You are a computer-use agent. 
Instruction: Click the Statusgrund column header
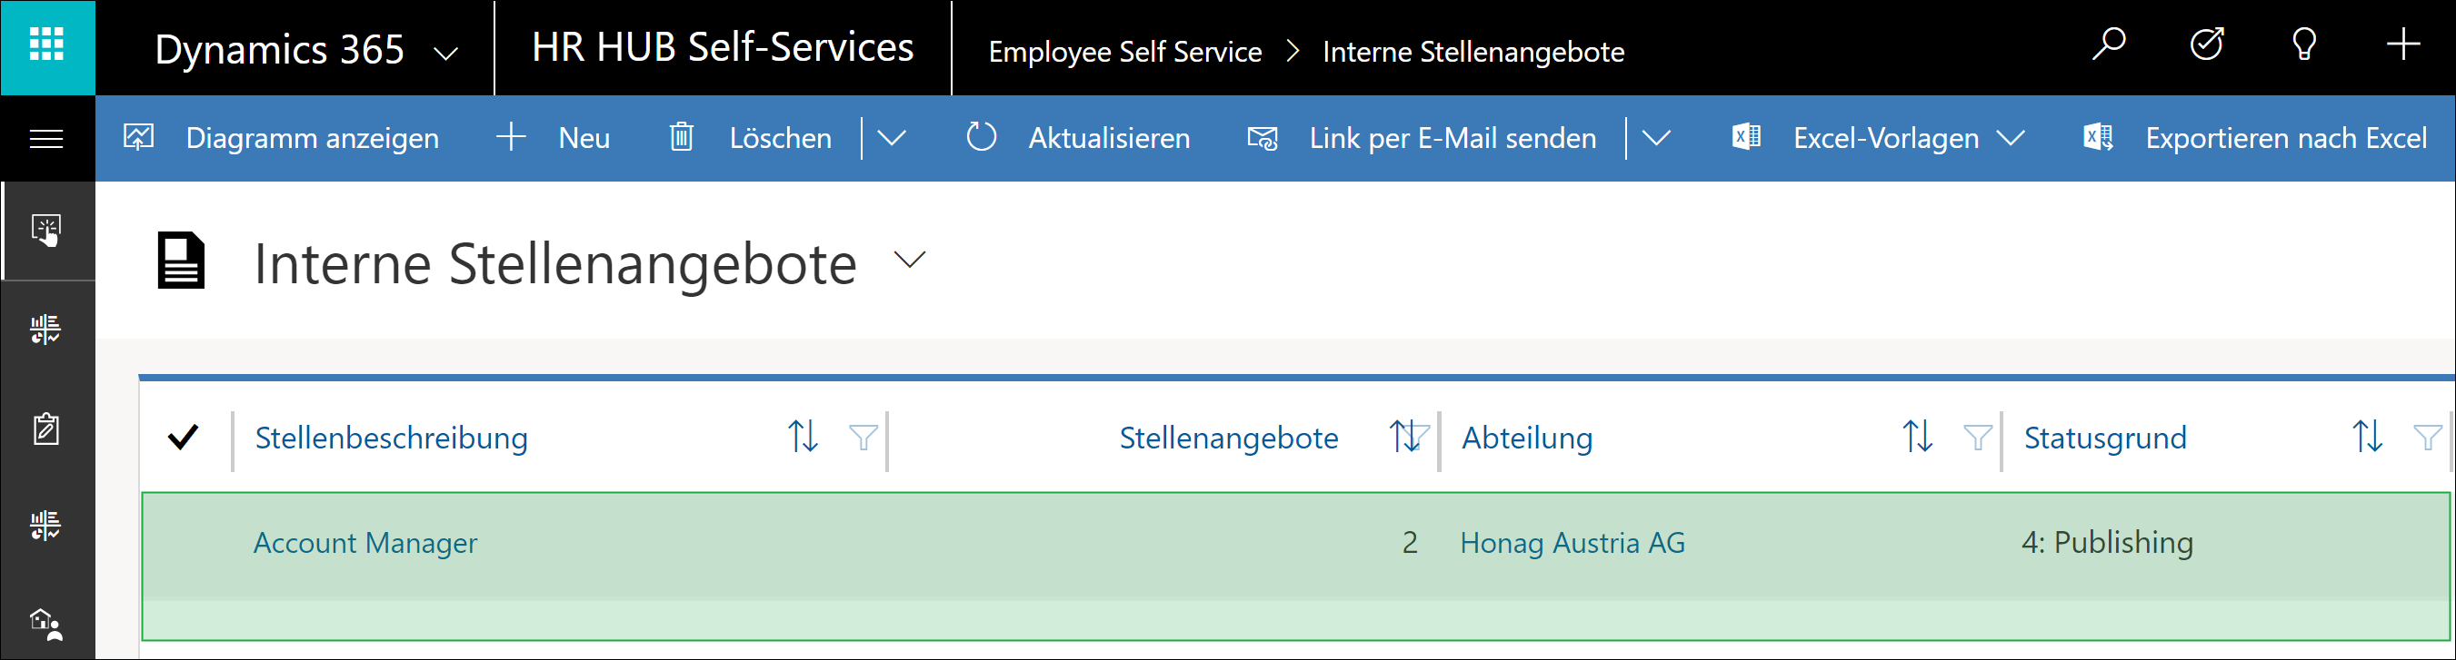(x=2105, y=438)
